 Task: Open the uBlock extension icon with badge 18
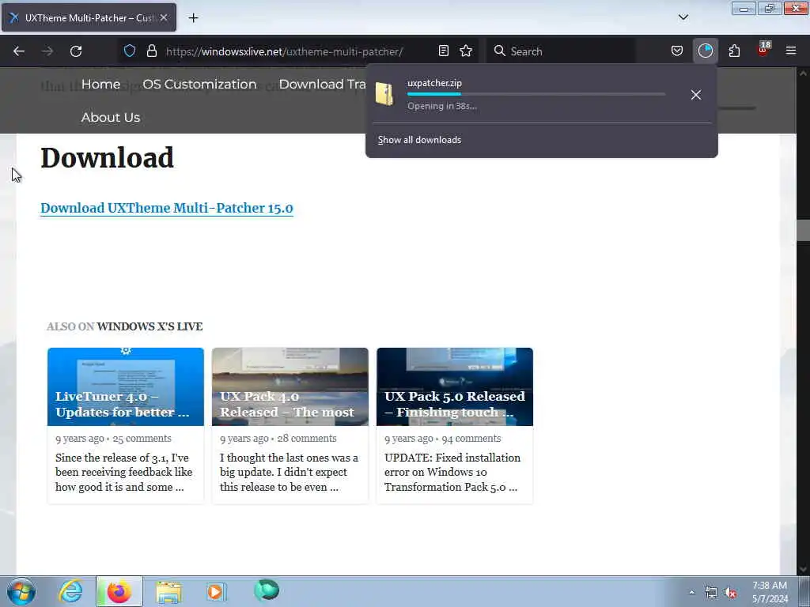tap(763, 50)
